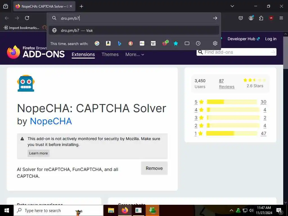Open NopeCHA author link

[x=51, y=121]
